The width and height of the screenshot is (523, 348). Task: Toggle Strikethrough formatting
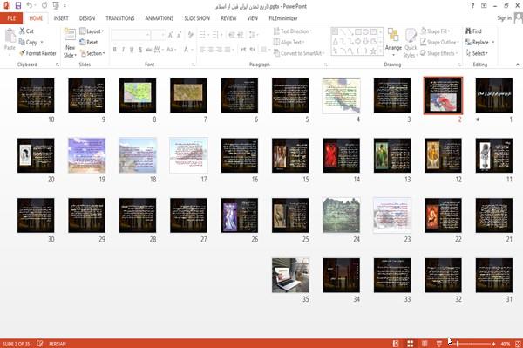pyautogui.click(x=149, y=50)
